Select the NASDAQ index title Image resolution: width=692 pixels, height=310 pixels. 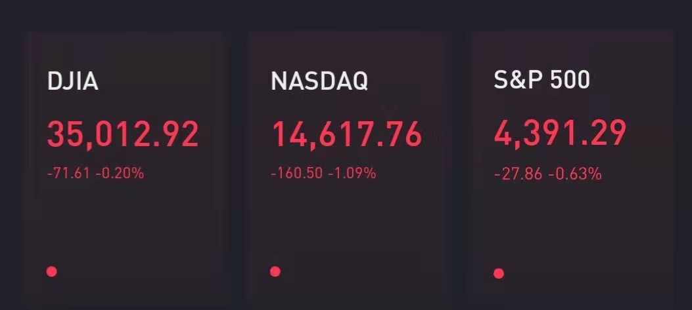click(319, 81)
